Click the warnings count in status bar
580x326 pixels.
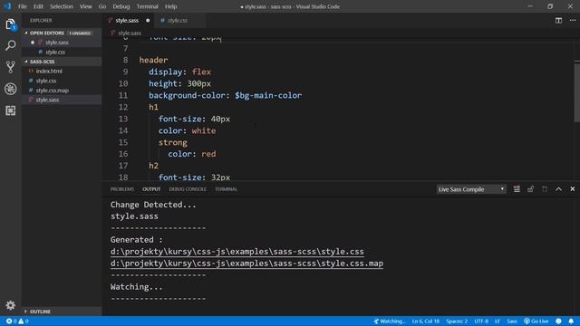[x=24, y=321]
